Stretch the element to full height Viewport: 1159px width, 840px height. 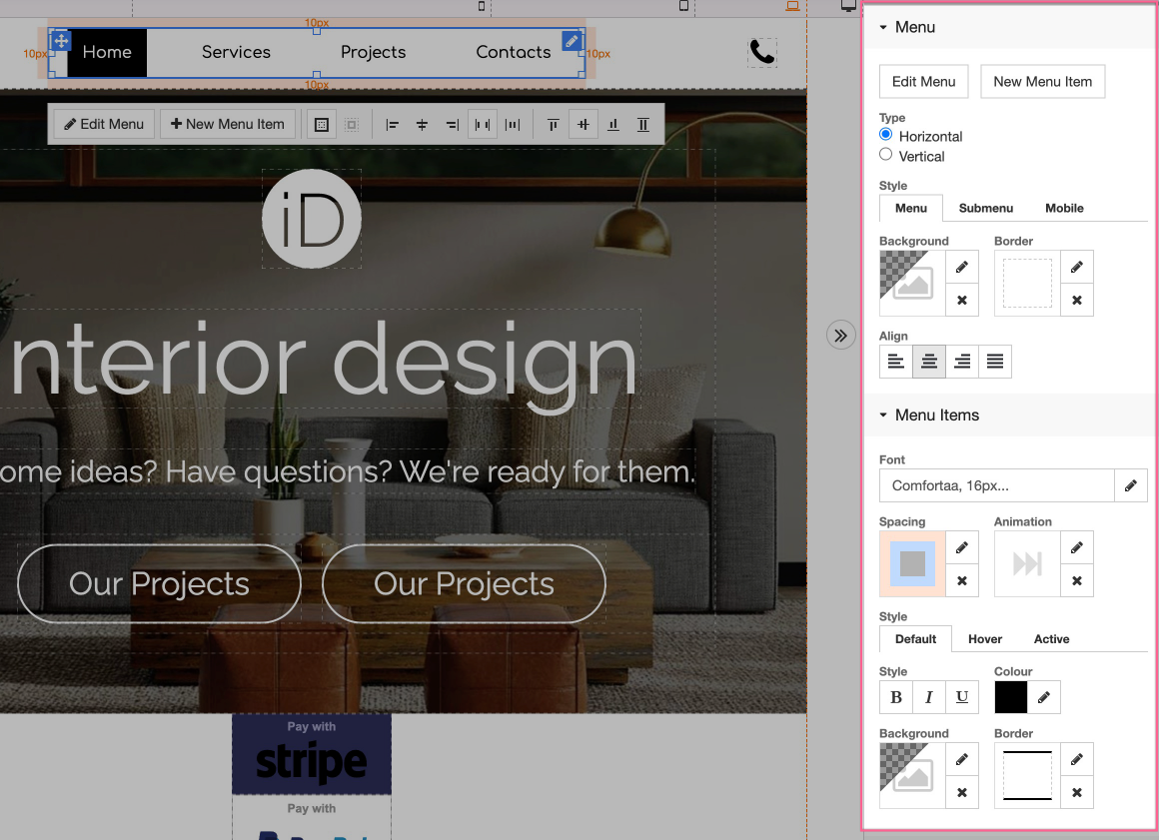coord(643,124)
